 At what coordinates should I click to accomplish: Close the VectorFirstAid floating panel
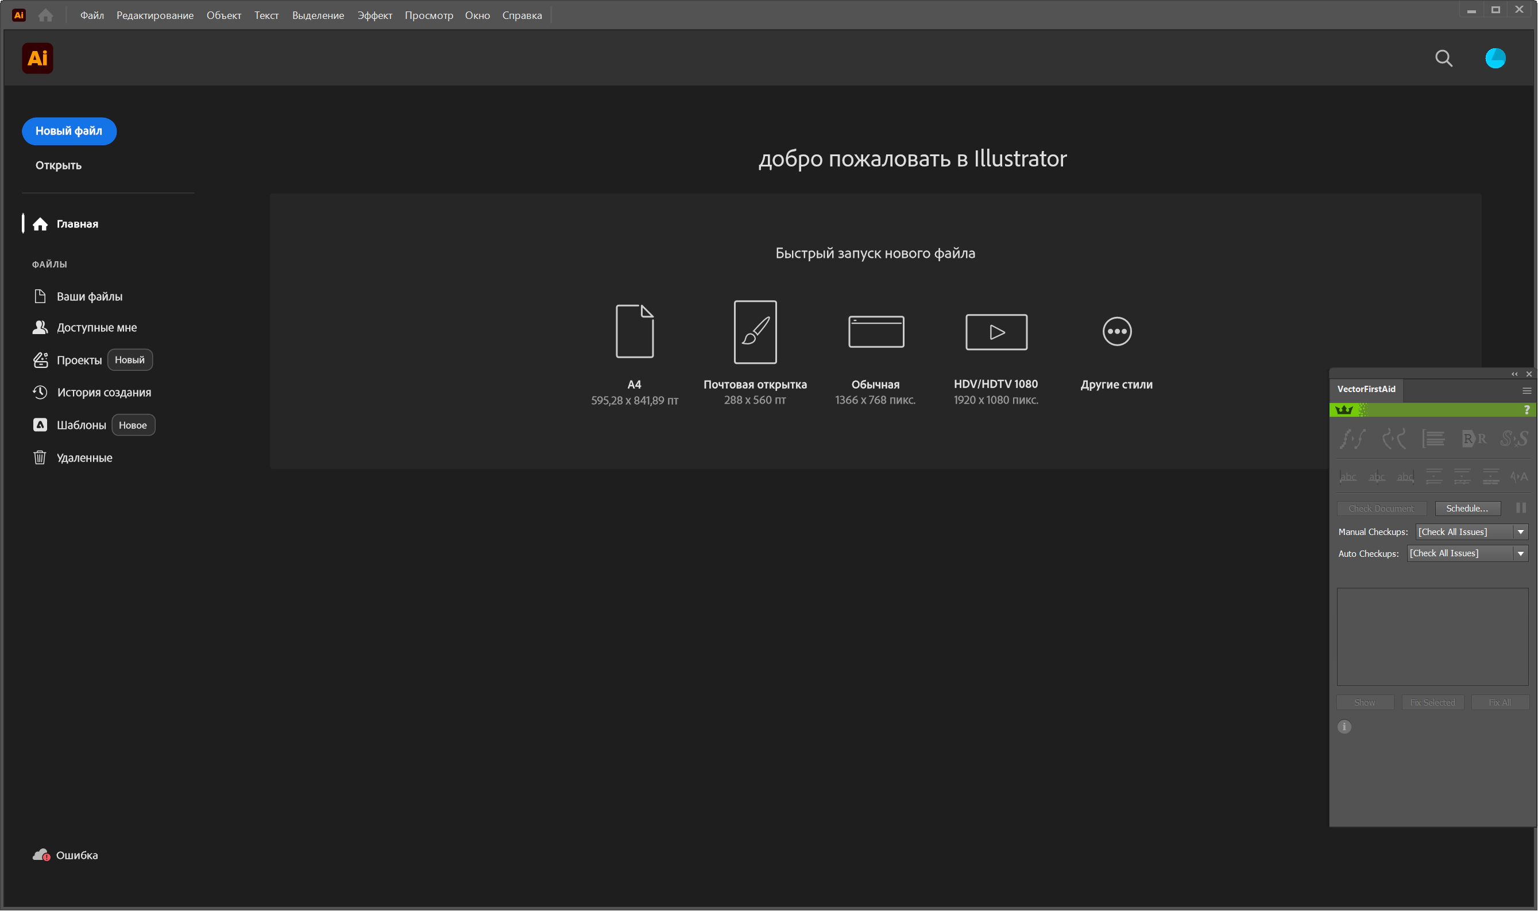(x=1529, y=374)
